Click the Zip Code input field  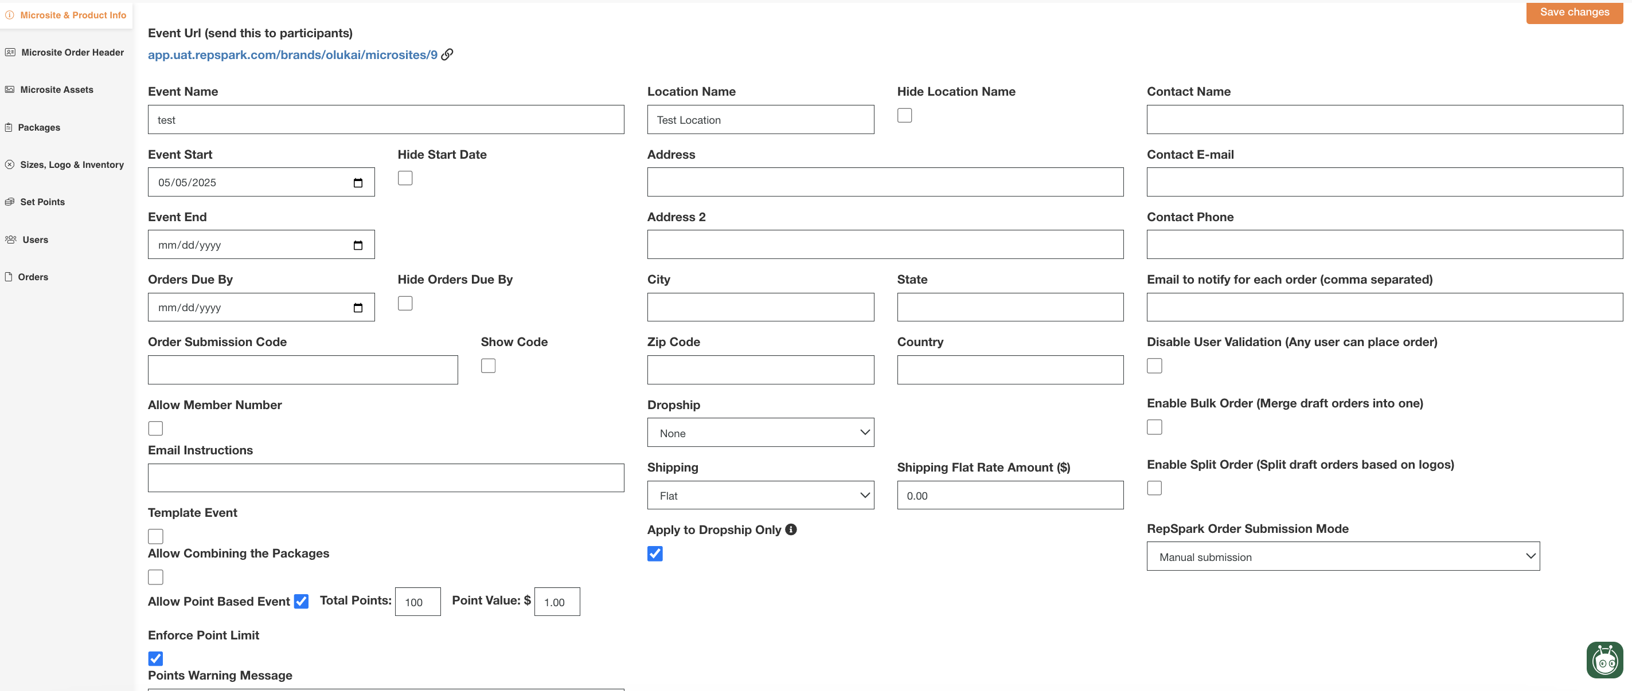click(x=760, y=370)
